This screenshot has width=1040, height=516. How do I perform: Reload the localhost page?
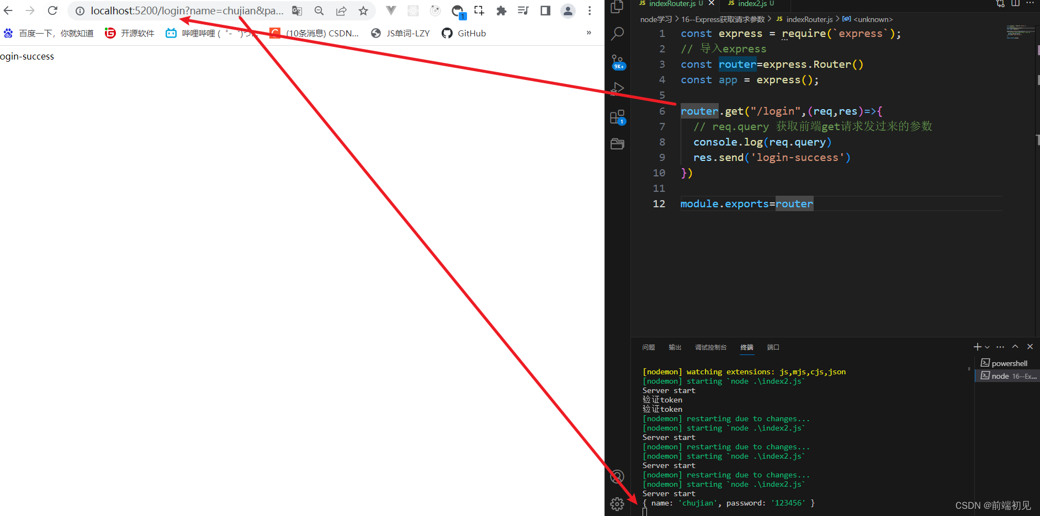[x=52, y=10]
